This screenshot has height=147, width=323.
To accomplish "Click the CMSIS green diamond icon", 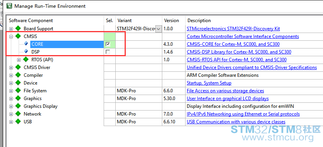I will coord(18,36).
